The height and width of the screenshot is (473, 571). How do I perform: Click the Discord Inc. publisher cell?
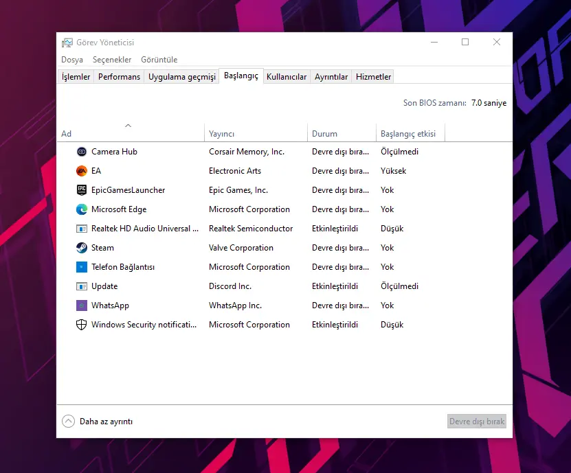tap(229, 286)
